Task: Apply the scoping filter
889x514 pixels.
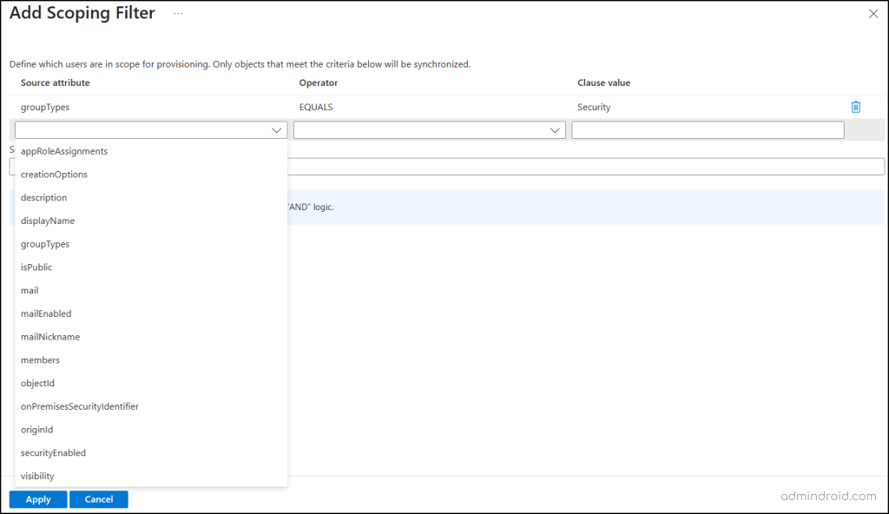Action: pyautogui.click(x=37, y=499)
